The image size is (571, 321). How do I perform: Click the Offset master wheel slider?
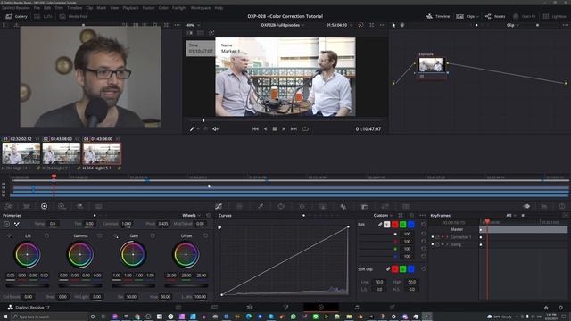(x=186, y=285)
